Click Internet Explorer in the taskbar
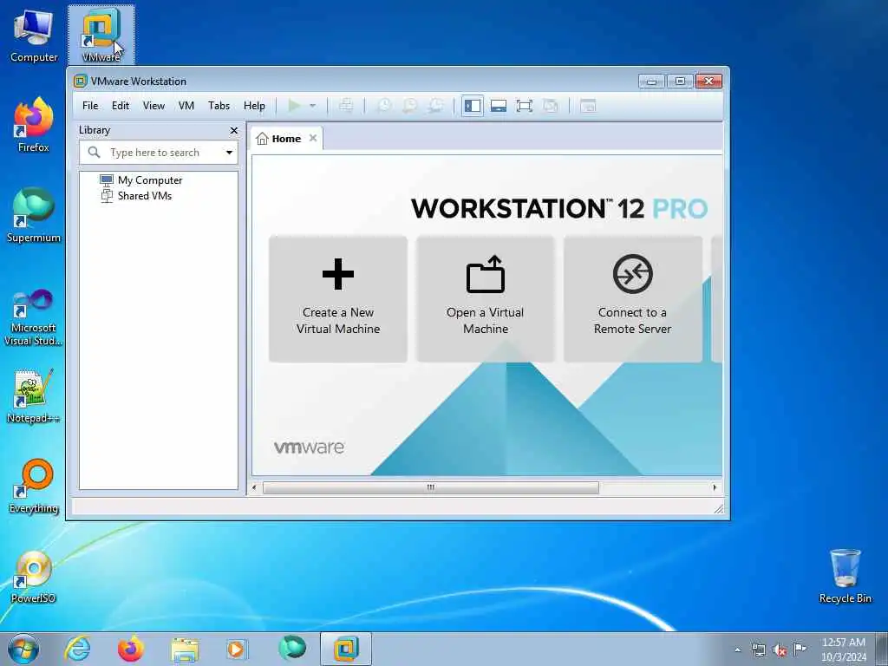This screenshot has height=666, width=888. pos(77,649)
